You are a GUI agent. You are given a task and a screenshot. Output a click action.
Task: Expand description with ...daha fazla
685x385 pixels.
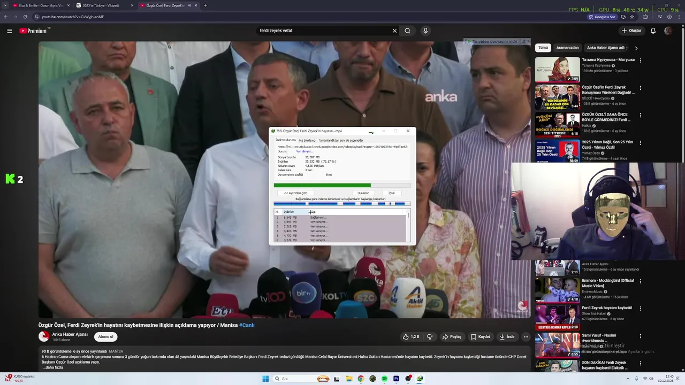coord(53,367)
